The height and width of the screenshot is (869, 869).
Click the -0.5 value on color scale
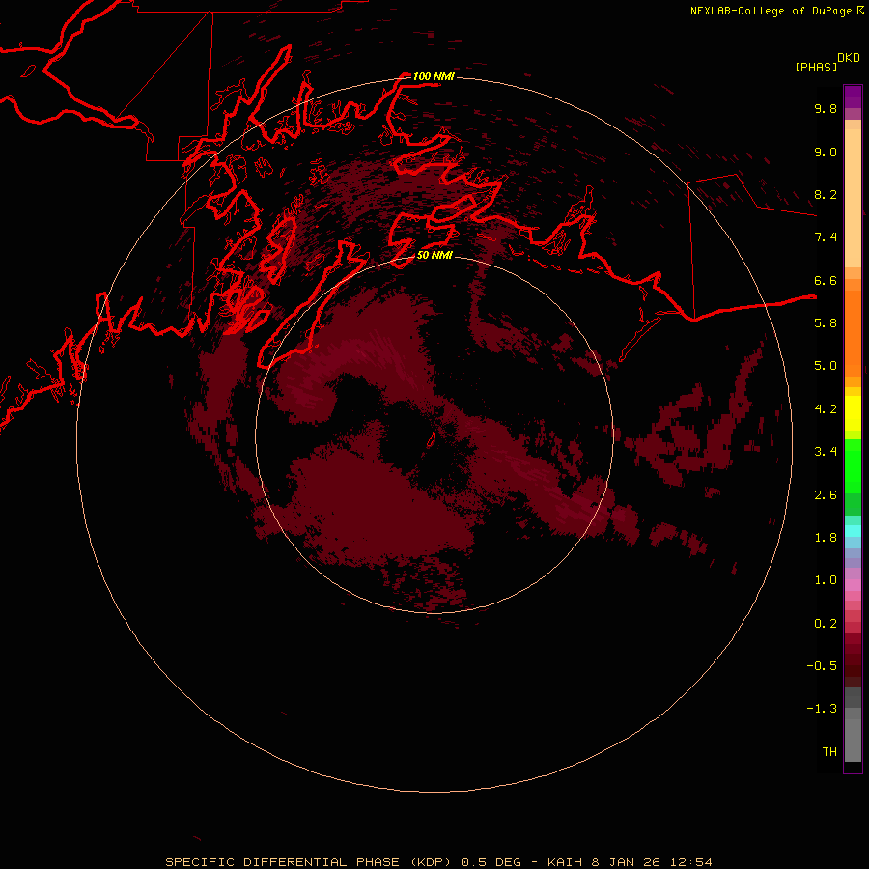pyautogui.click(x=822, y=665)
